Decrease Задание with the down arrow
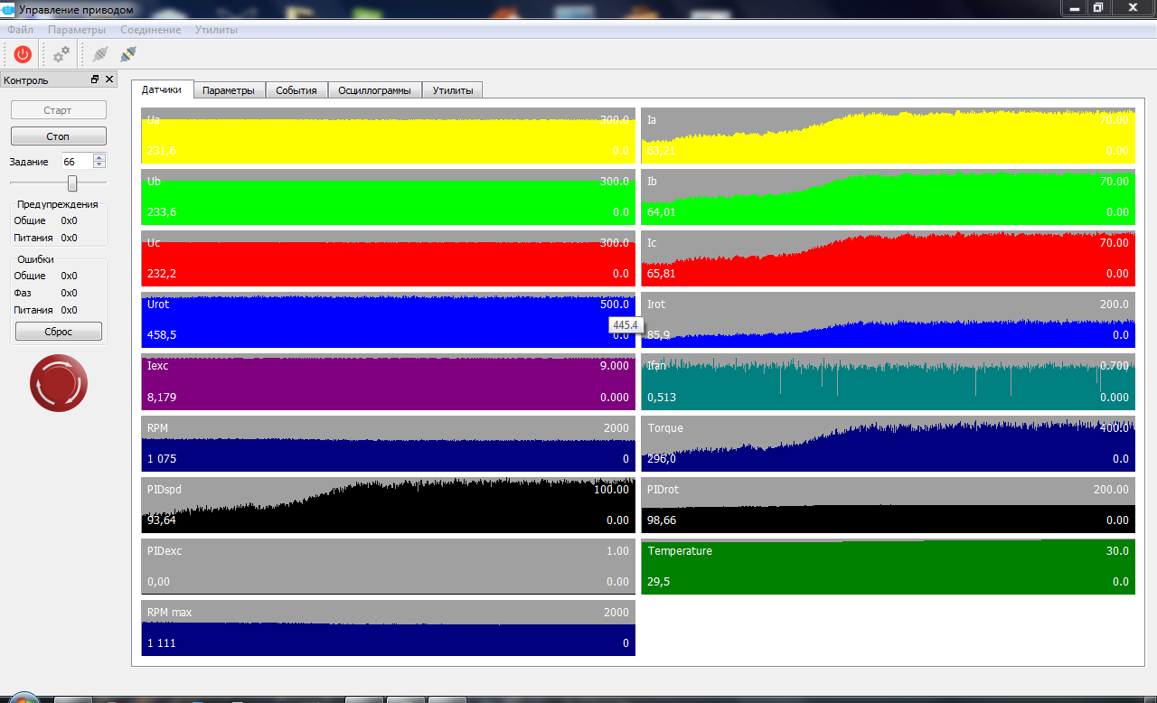1157x703 pixels. click(x=99, y=165)
